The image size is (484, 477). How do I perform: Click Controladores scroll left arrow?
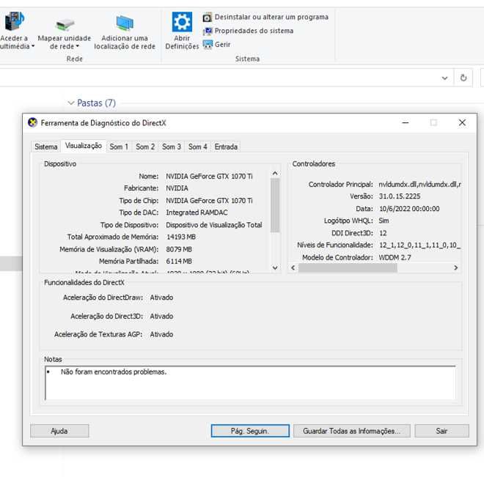coord(293,267)
